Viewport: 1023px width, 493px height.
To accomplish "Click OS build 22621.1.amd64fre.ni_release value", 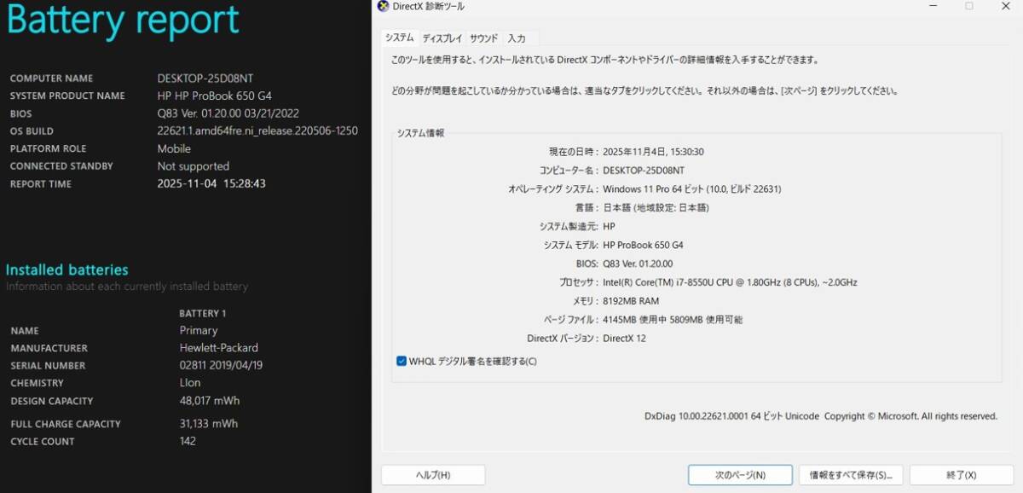I will click(257, 130).
